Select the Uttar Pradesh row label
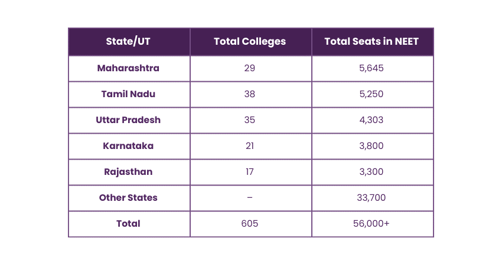 128,120
